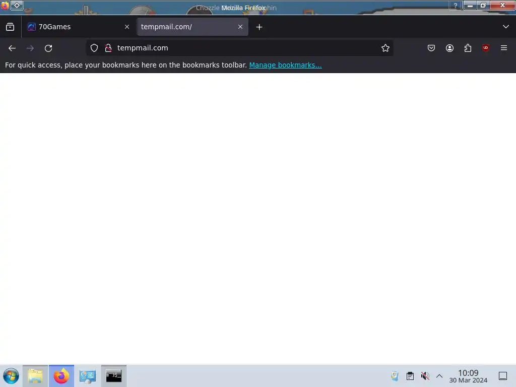Toggle the muted volume tray icon
The height and width of the screenshot is (387, 516).
pyautogui.click(x=425, y=376)
